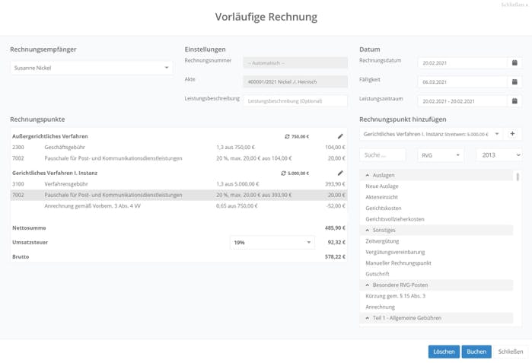The image size is (532, 363).
Task: Add Rechnungspunkt with plus button
Action: [512, 134]
